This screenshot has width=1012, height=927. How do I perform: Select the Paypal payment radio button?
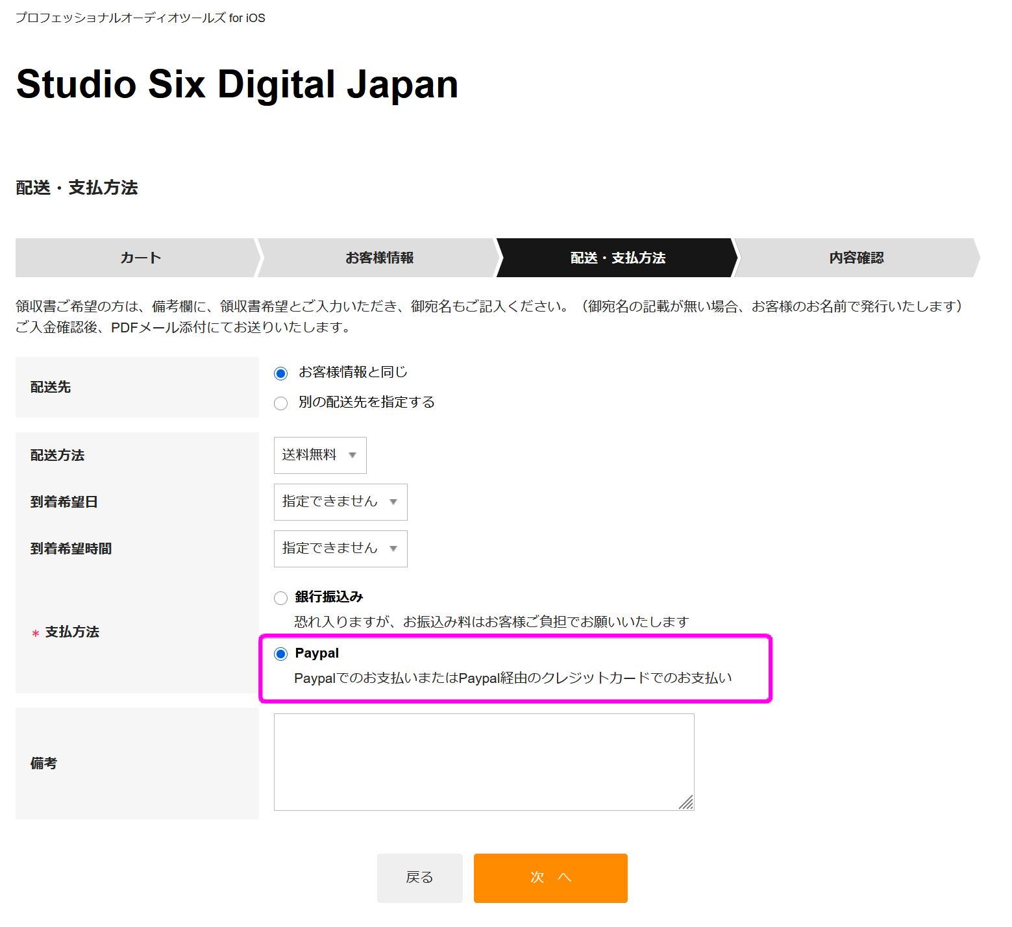[280, 654]
